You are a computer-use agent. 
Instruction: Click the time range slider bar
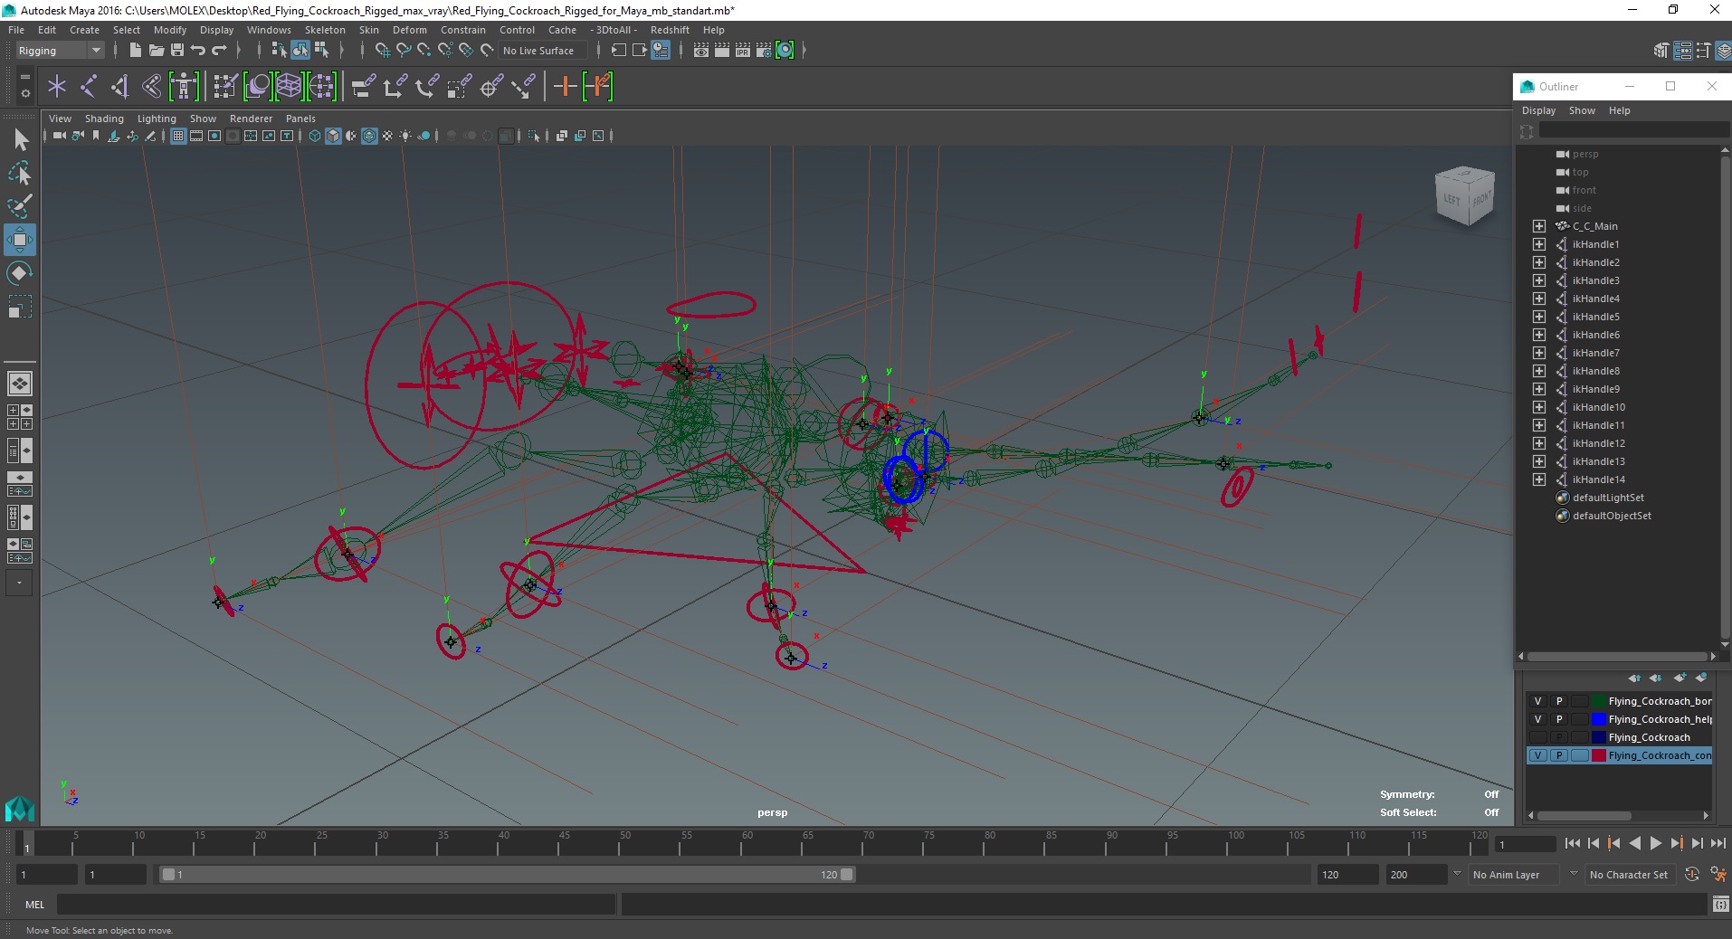[x=507, y=875]
